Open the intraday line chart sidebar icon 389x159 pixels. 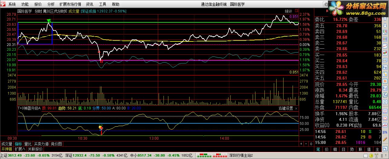tap(385, 46)
